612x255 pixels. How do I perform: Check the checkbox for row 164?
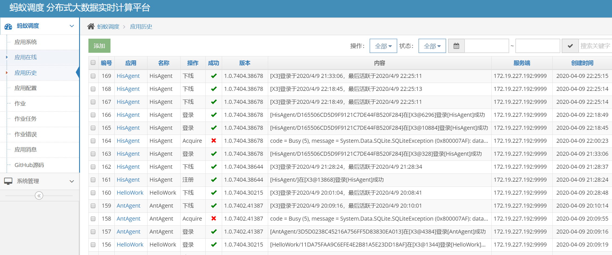pos(93,141)
